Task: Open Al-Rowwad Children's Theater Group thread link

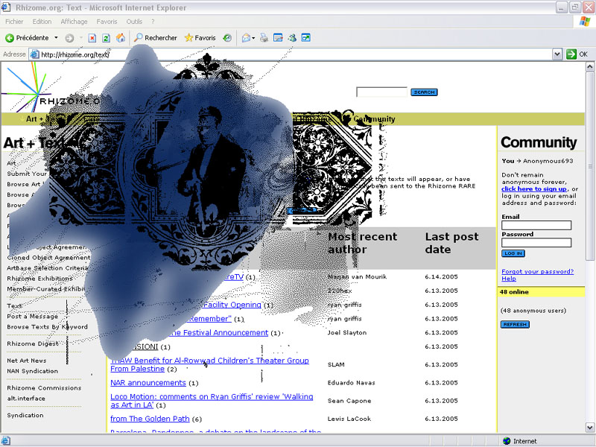Action: pos(209,364)
